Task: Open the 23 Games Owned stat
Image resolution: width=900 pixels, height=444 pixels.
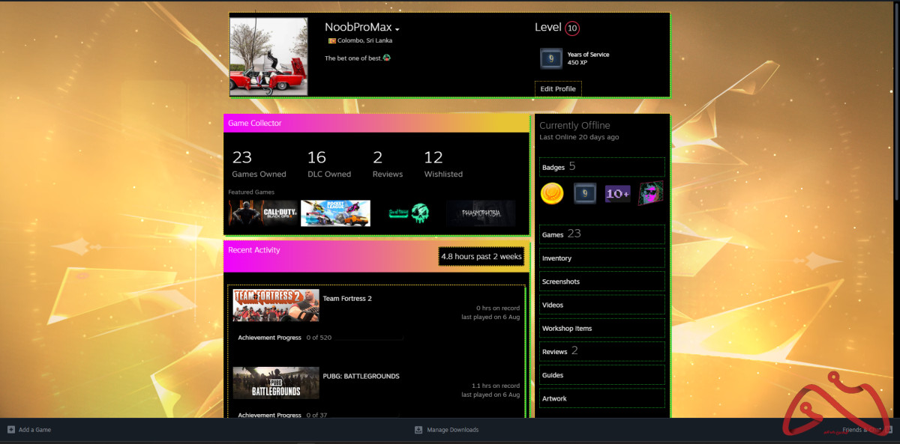Action: [x=259, y=165]
